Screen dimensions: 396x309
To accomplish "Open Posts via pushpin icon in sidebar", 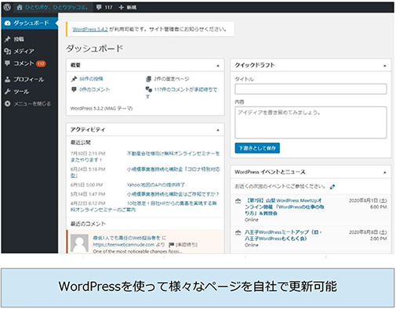I will 8,39.
